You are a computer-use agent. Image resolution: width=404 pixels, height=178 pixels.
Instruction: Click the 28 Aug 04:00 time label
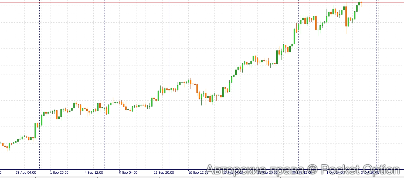click(26, 172)
